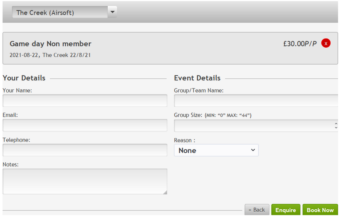Click the Game day Non member title

point(50,44)
